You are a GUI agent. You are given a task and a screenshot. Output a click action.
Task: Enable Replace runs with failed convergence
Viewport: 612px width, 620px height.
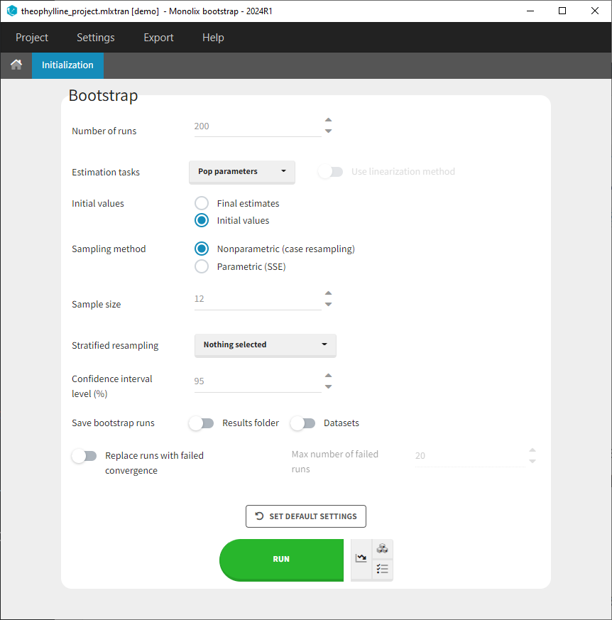pos(84,456)
